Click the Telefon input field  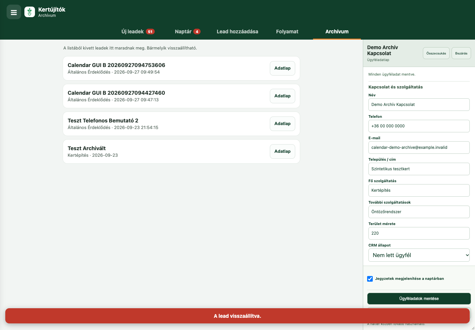[x=419, y=126]
